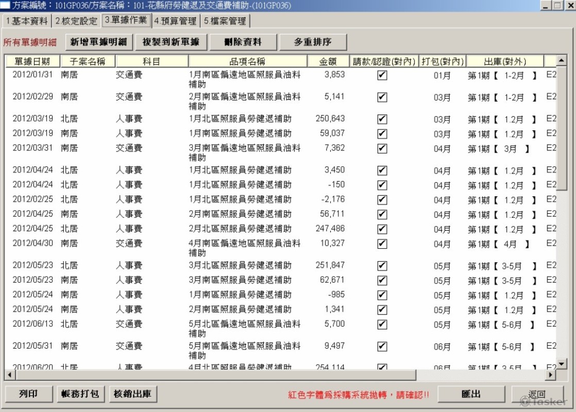Click the 列印 print button
The image size is (576, 412).
tap(29, 394)
